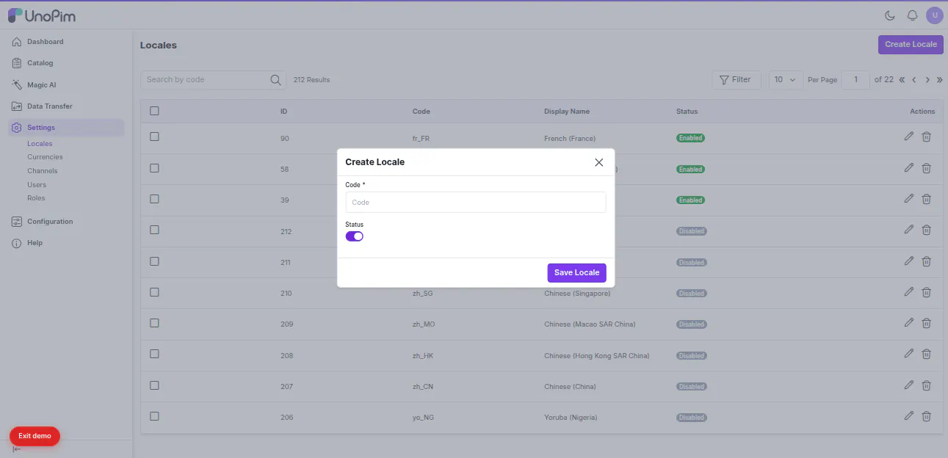Screen dimensions: 948x458
Task: Open Magic AI in sidebar
Action: [66, 85]
